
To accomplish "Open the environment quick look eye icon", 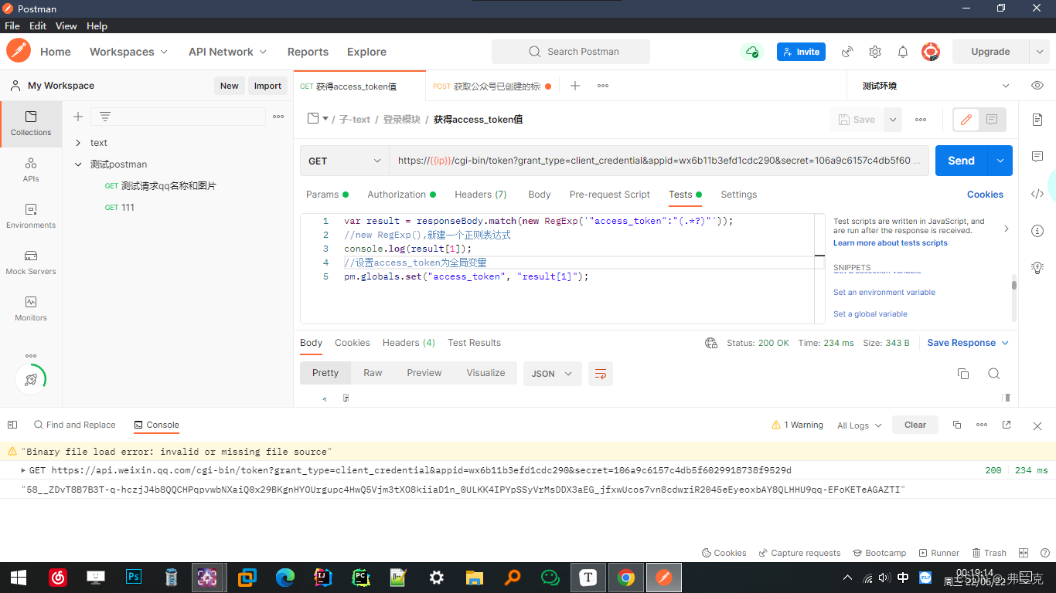I will 1037,86.
